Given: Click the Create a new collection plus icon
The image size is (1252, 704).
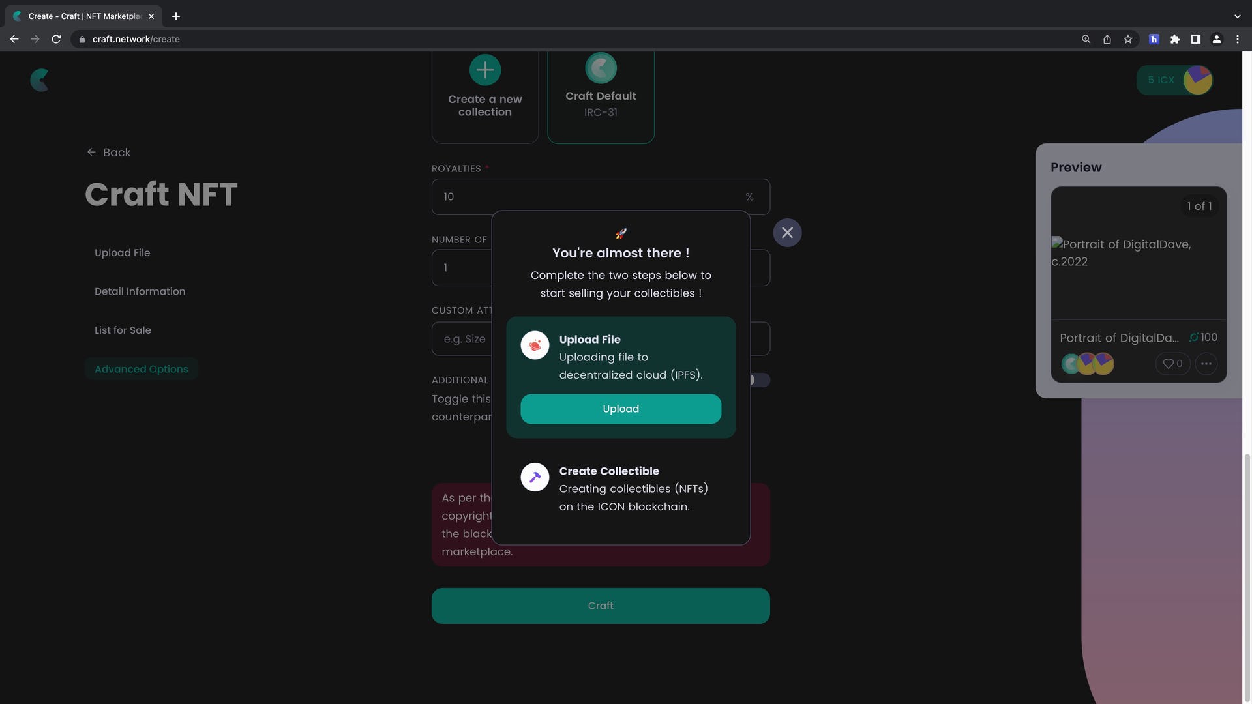Looking at the screenshot, I should click(485, 70).
